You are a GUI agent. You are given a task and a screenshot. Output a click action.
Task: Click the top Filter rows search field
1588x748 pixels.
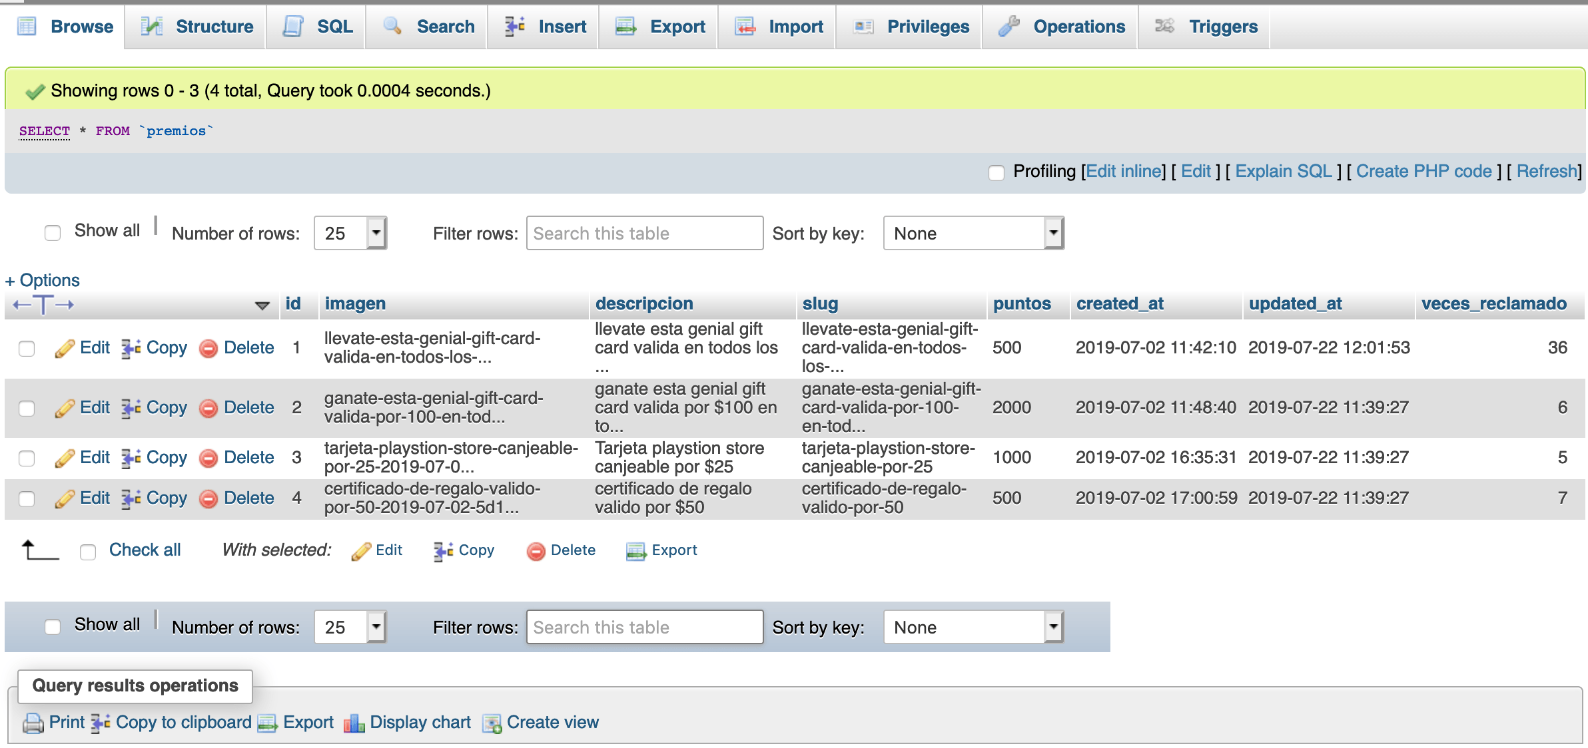tap(644, 233)
